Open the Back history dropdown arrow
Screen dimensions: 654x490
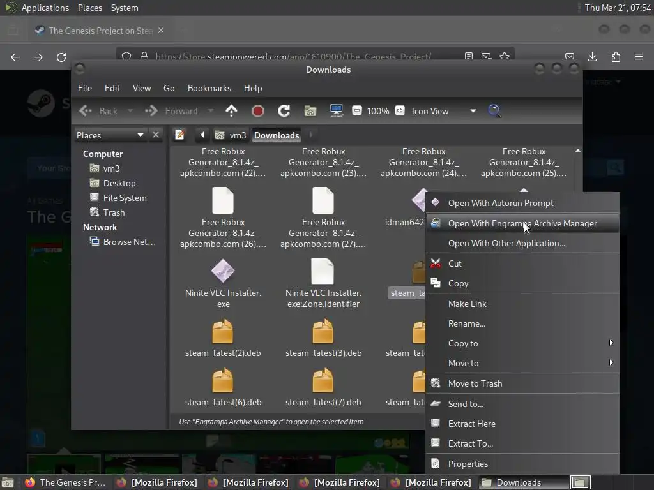[x=130, y=111]
